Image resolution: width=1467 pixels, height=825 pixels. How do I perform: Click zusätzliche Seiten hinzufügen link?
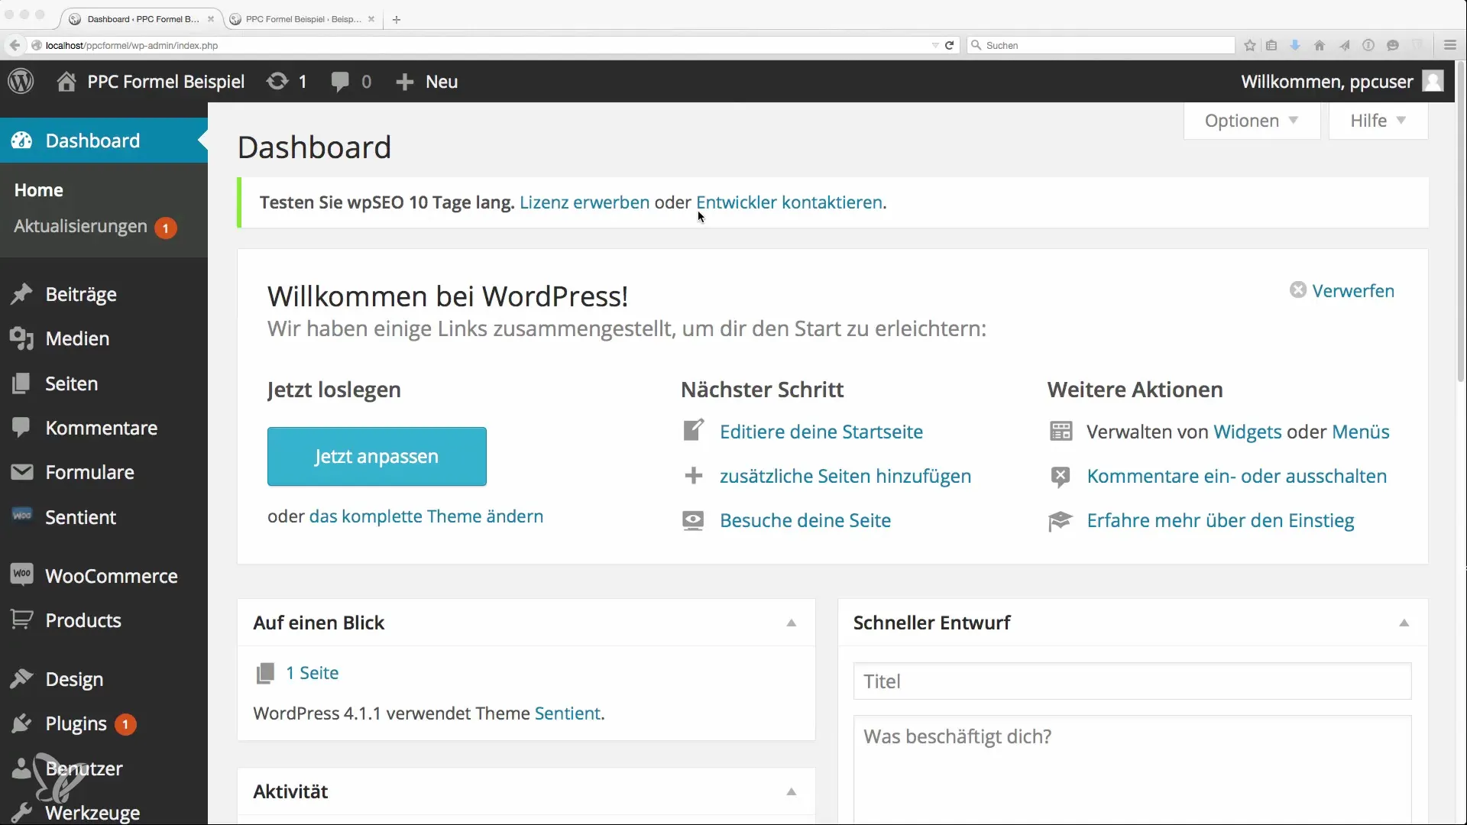click(x=846, y=476)
